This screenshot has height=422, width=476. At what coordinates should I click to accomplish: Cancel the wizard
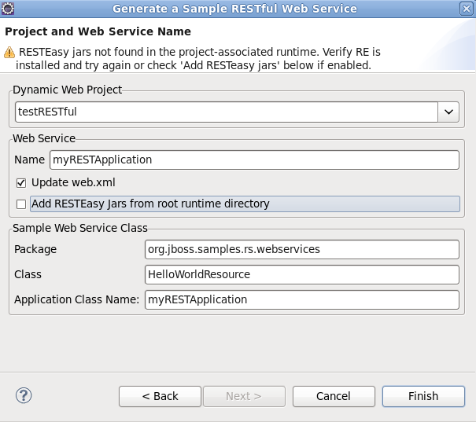(x=334, y=396)
